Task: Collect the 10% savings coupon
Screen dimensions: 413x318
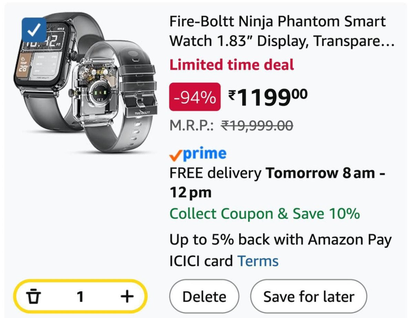Action: coord(265,214)
